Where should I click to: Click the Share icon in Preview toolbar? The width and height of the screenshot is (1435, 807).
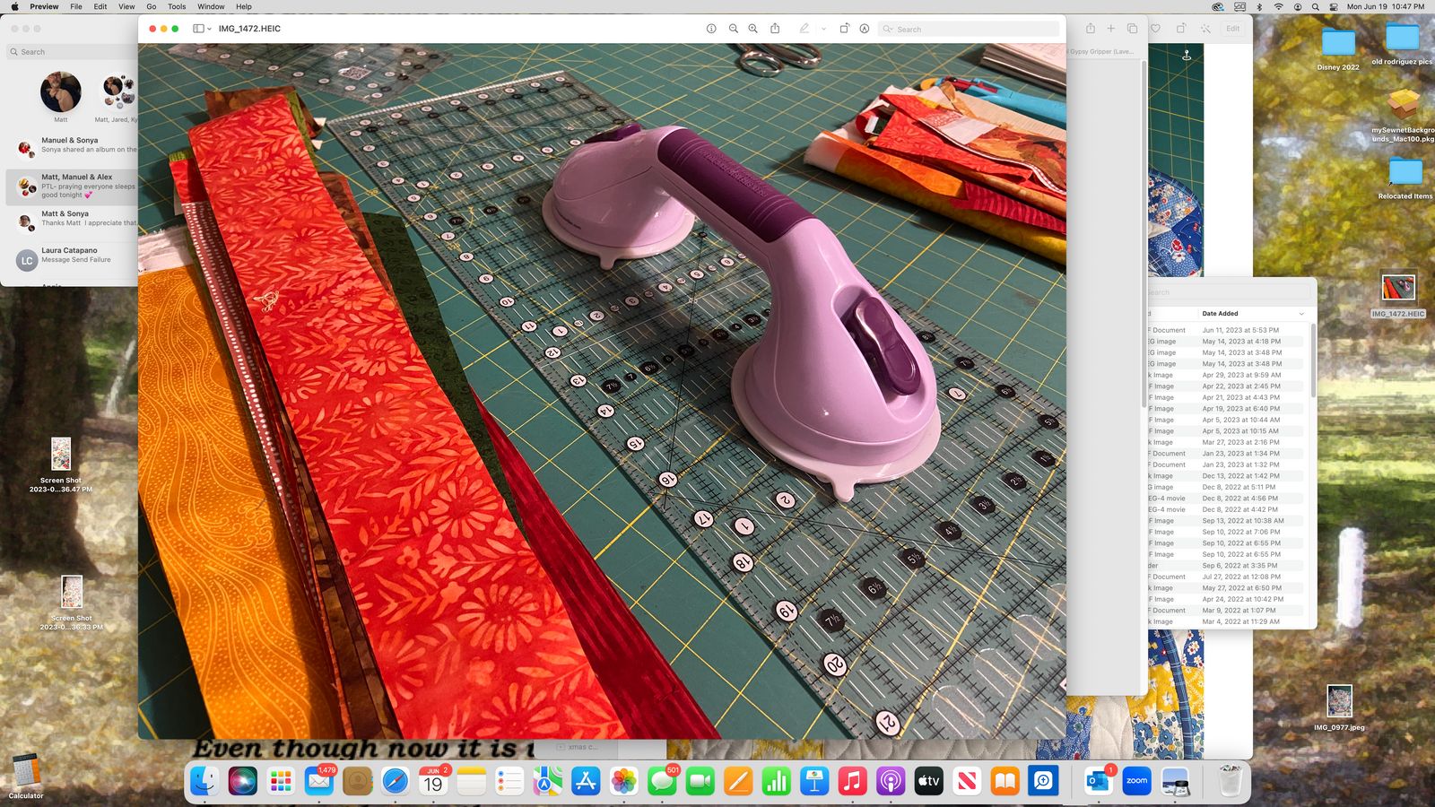click(776, 29)
